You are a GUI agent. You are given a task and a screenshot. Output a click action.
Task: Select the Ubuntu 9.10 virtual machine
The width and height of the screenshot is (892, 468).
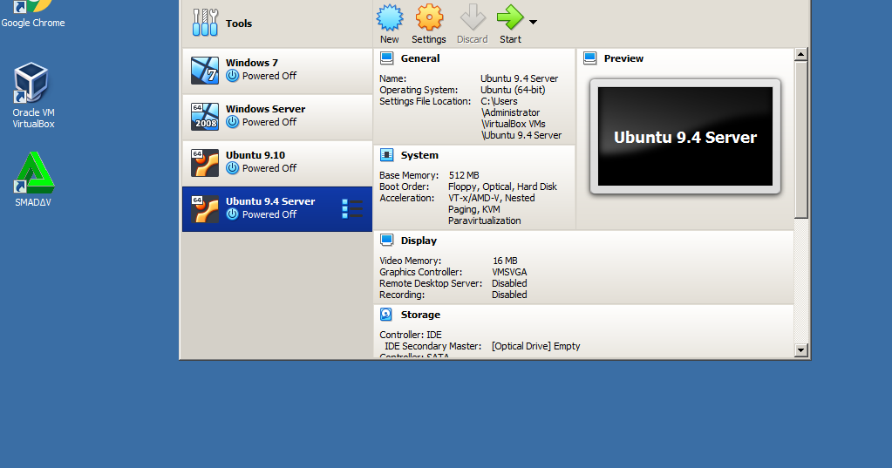[x=277, y=163]
